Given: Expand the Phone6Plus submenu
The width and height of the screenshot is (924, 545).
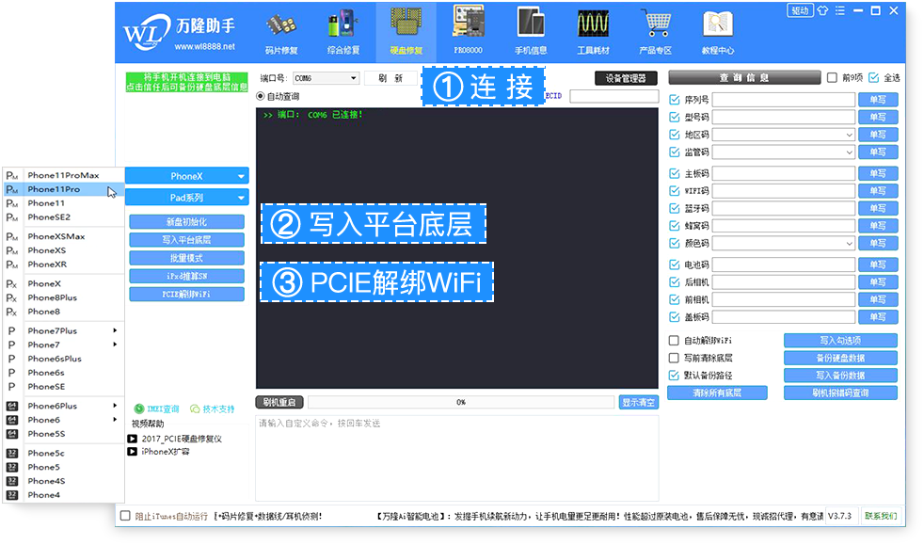Looking at the screenshot, I should point(115,406).
